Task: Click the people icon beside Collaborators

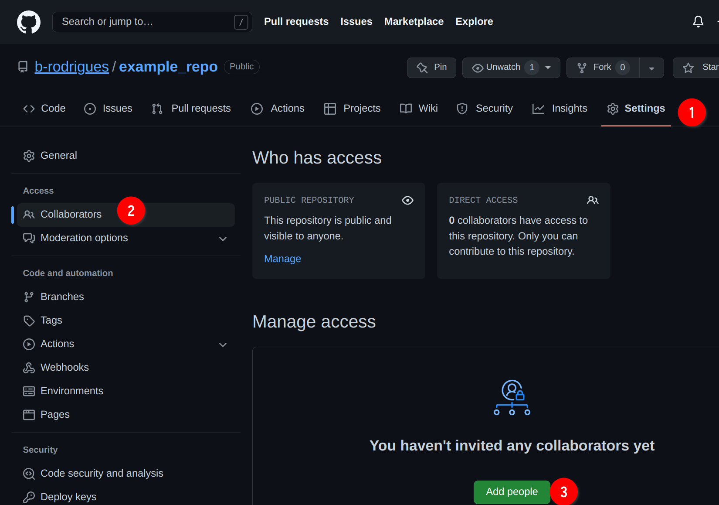Action: click(29, 215)
